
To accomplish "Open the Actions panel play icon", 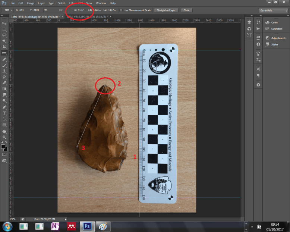I will pyautogui.click(x=258, y=29).
